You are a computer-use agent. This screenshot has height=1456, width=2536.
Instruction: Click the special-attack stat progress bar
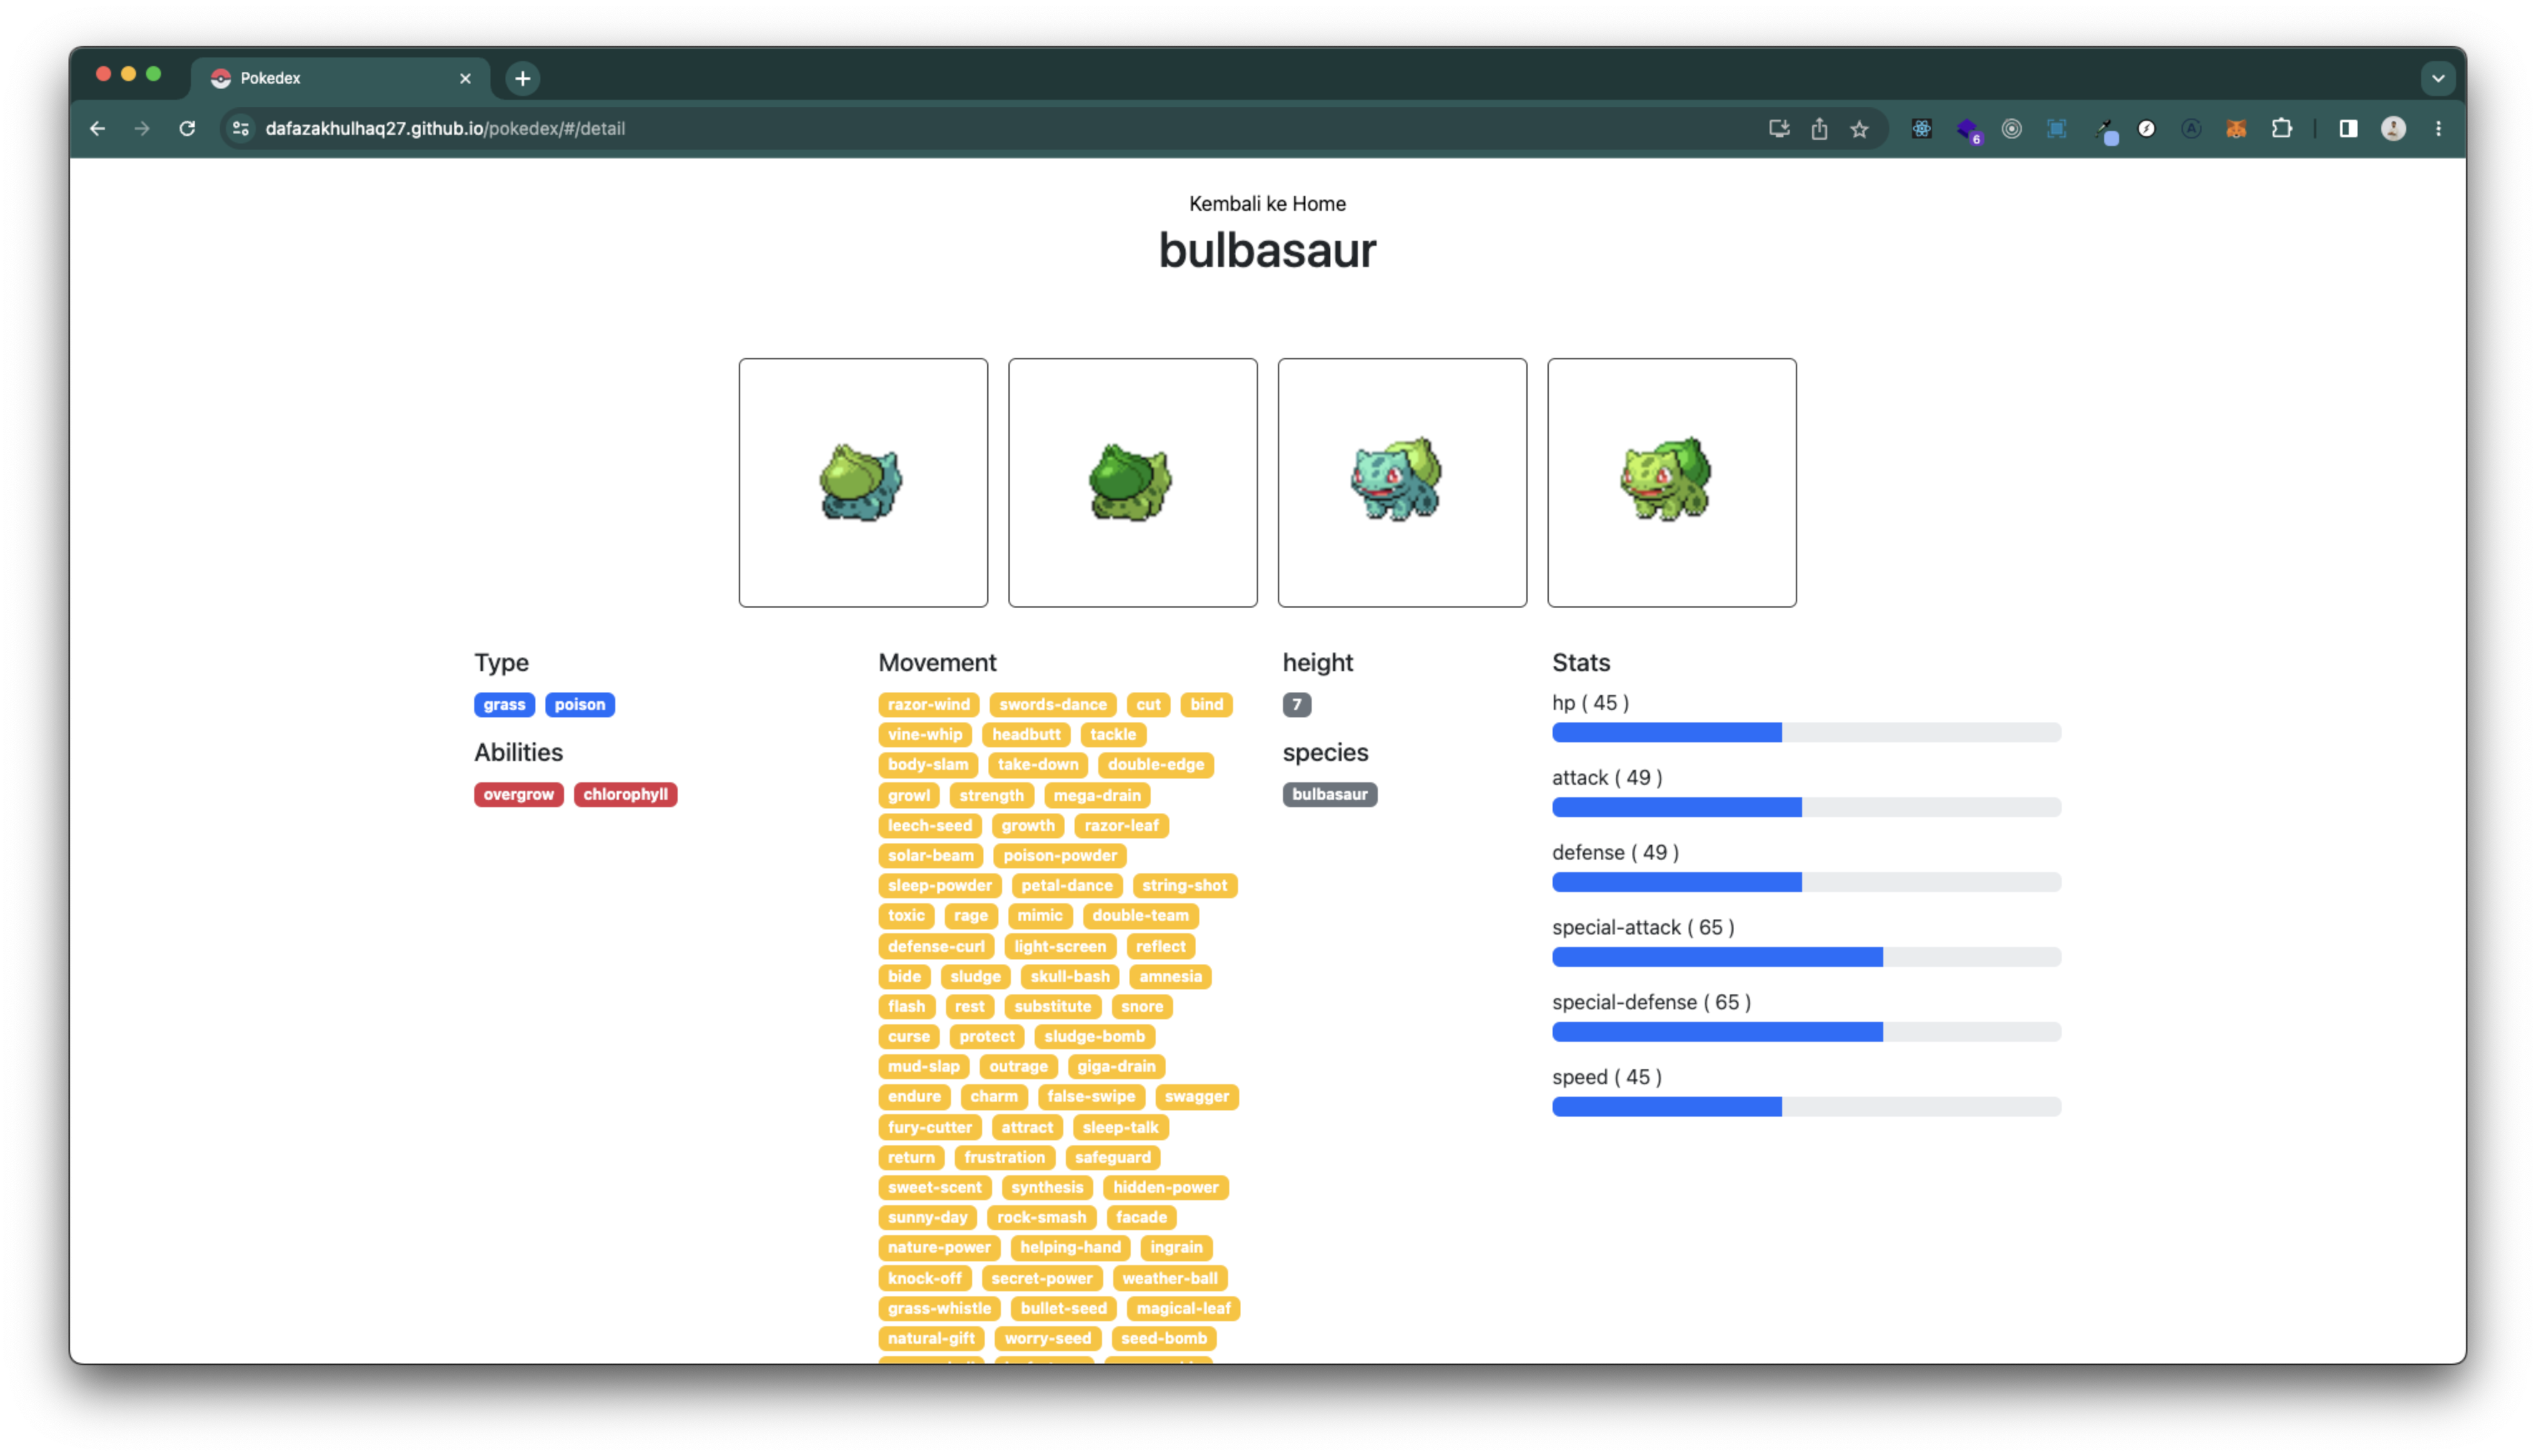[1806, 957]
